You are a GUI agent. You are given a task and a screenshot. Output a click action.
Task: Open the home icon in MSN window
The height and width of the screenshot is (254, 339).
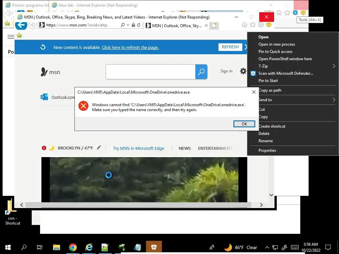(245, 24)
